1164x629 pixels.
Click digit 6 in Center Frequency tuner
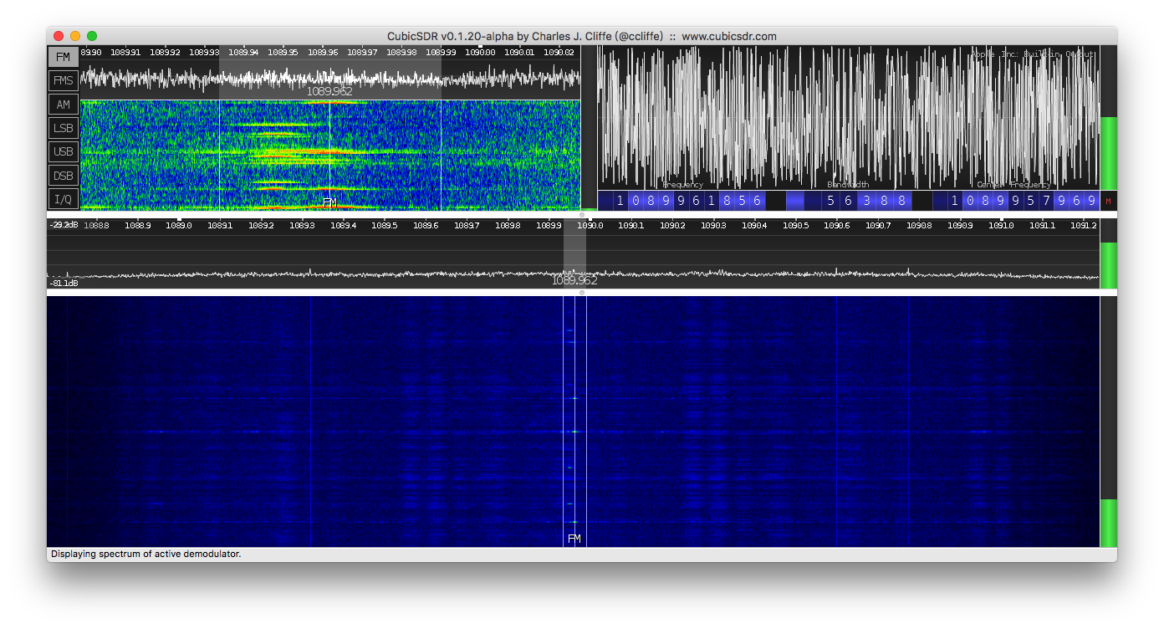coord(1075,201)
